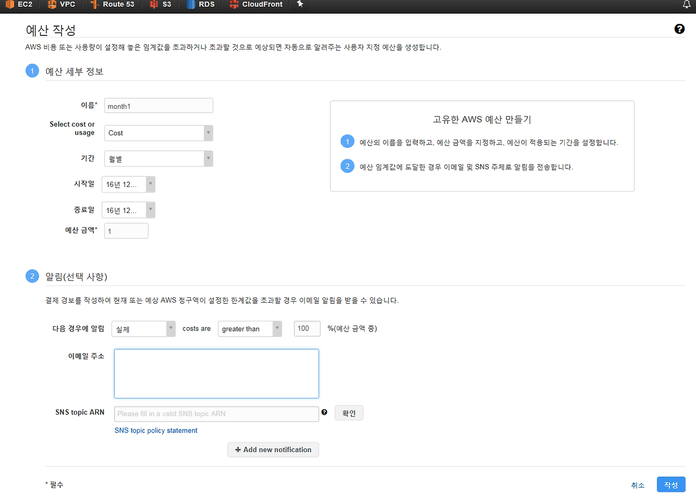This screenshot has width=696, height=500.
Task: Click the 예산 세부 정보 section heading
Action: tap(74, 71)
